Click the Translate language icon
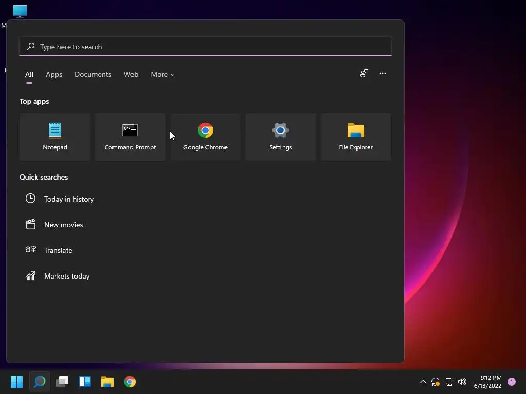The height and width of the screenshot is (394, 526). pos(30,250)
